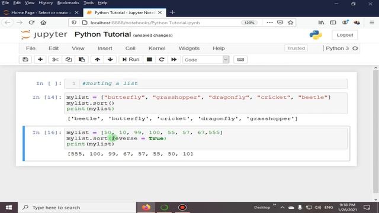The image size is (379, 213).
Task: Open the Windows Start menu
Action: pos(9,208)
